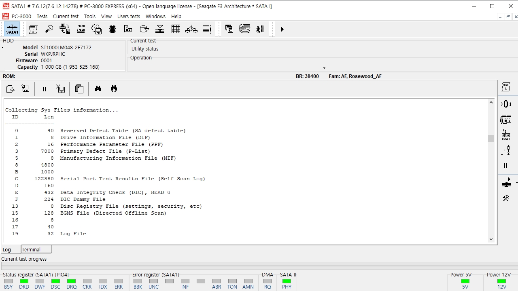Image resolution: width=518 pixels, height=291 pixels.
Task: Click the RESET counter icon
Action: pyautogui.click(x=506, y=135)
